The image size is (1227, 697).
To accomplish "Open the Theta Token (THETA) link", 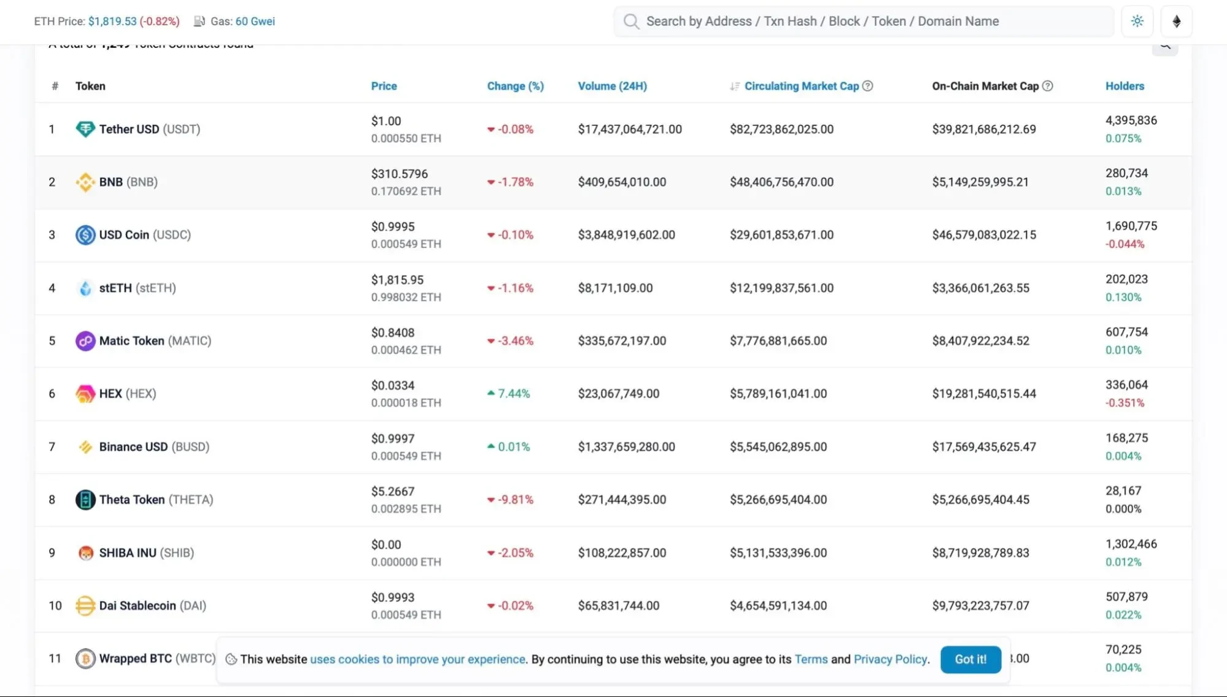I will click(157, 500).
